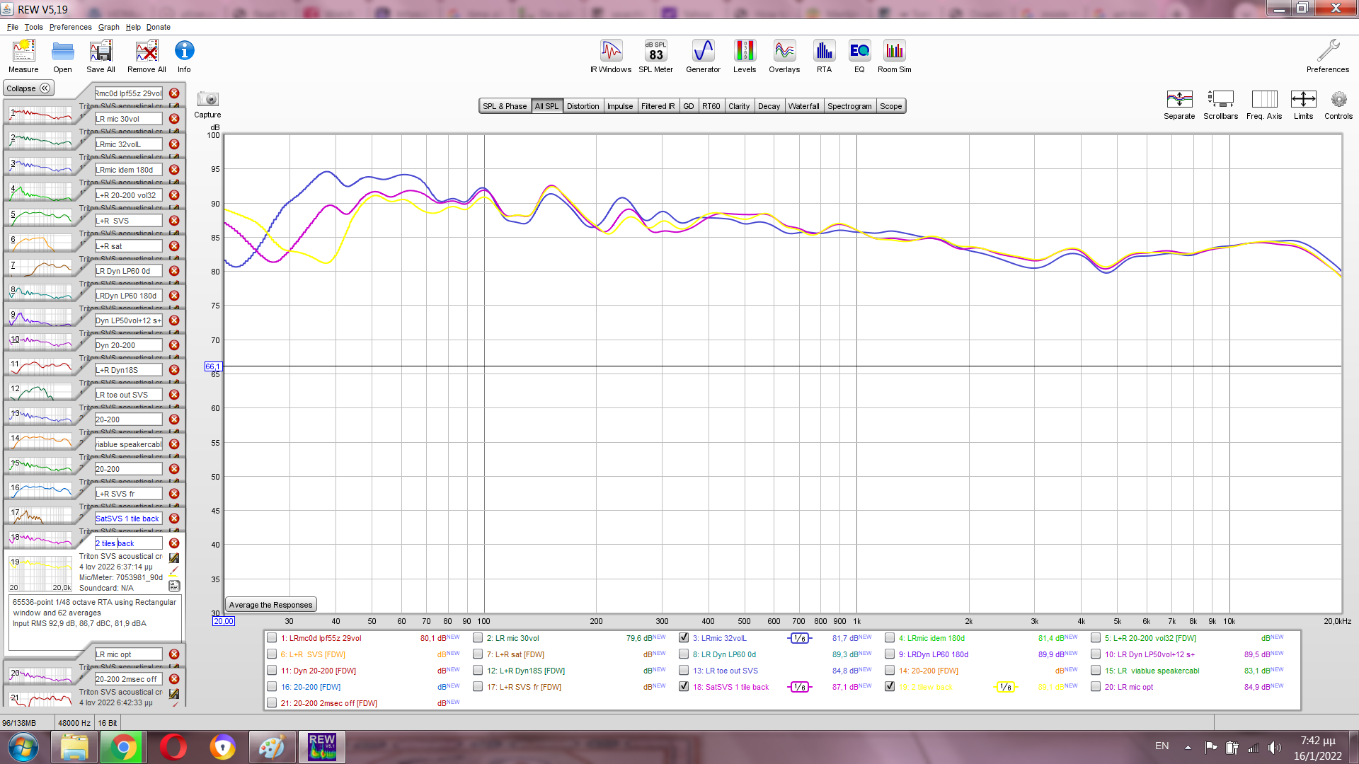
Task: Open a measurement file via Open icon
Action: 62,56
